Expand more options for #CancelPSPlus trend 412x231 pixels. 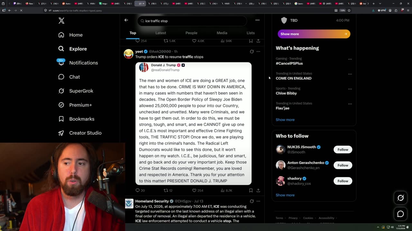click(x=350, y=59)
